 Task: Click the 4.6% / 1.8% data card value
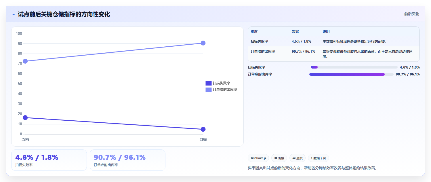(x=37, y=157)
